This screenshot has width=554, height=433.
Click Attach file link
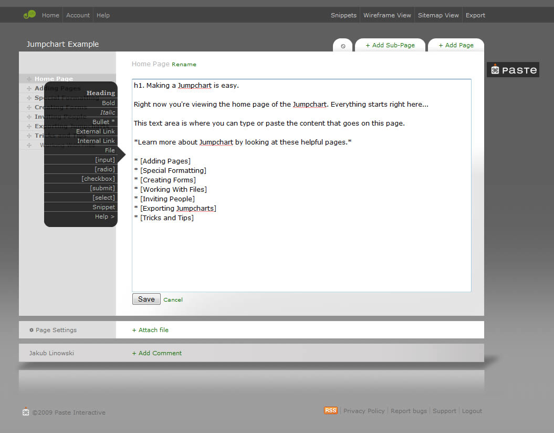point(150,330)
